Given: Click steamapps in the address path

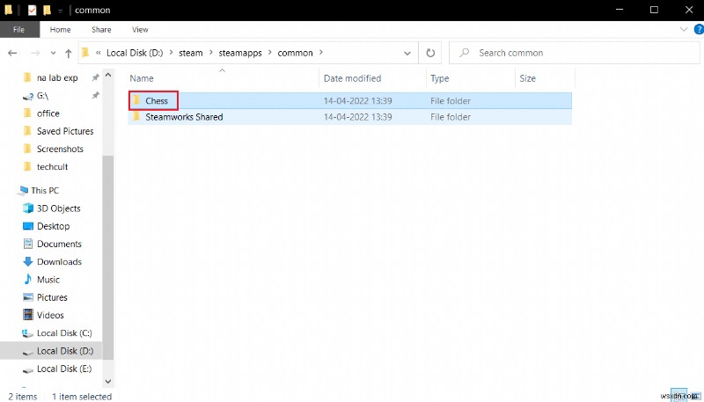Looking at the screenshot, I should (240, 53).
